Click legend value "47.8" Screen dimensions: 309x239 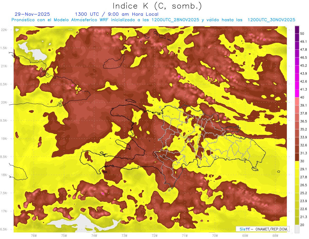point(303,50)
